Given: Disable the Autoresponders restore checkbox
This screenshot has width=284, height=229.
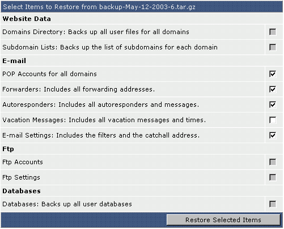Looking at the screenshot, I should (x=273, y=105).
